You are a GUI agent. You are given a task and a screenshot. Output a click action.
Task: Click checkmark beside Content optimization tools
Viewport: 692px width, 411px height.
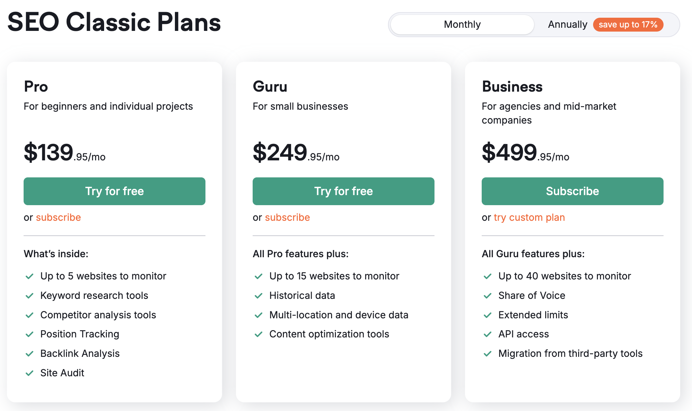259,334
